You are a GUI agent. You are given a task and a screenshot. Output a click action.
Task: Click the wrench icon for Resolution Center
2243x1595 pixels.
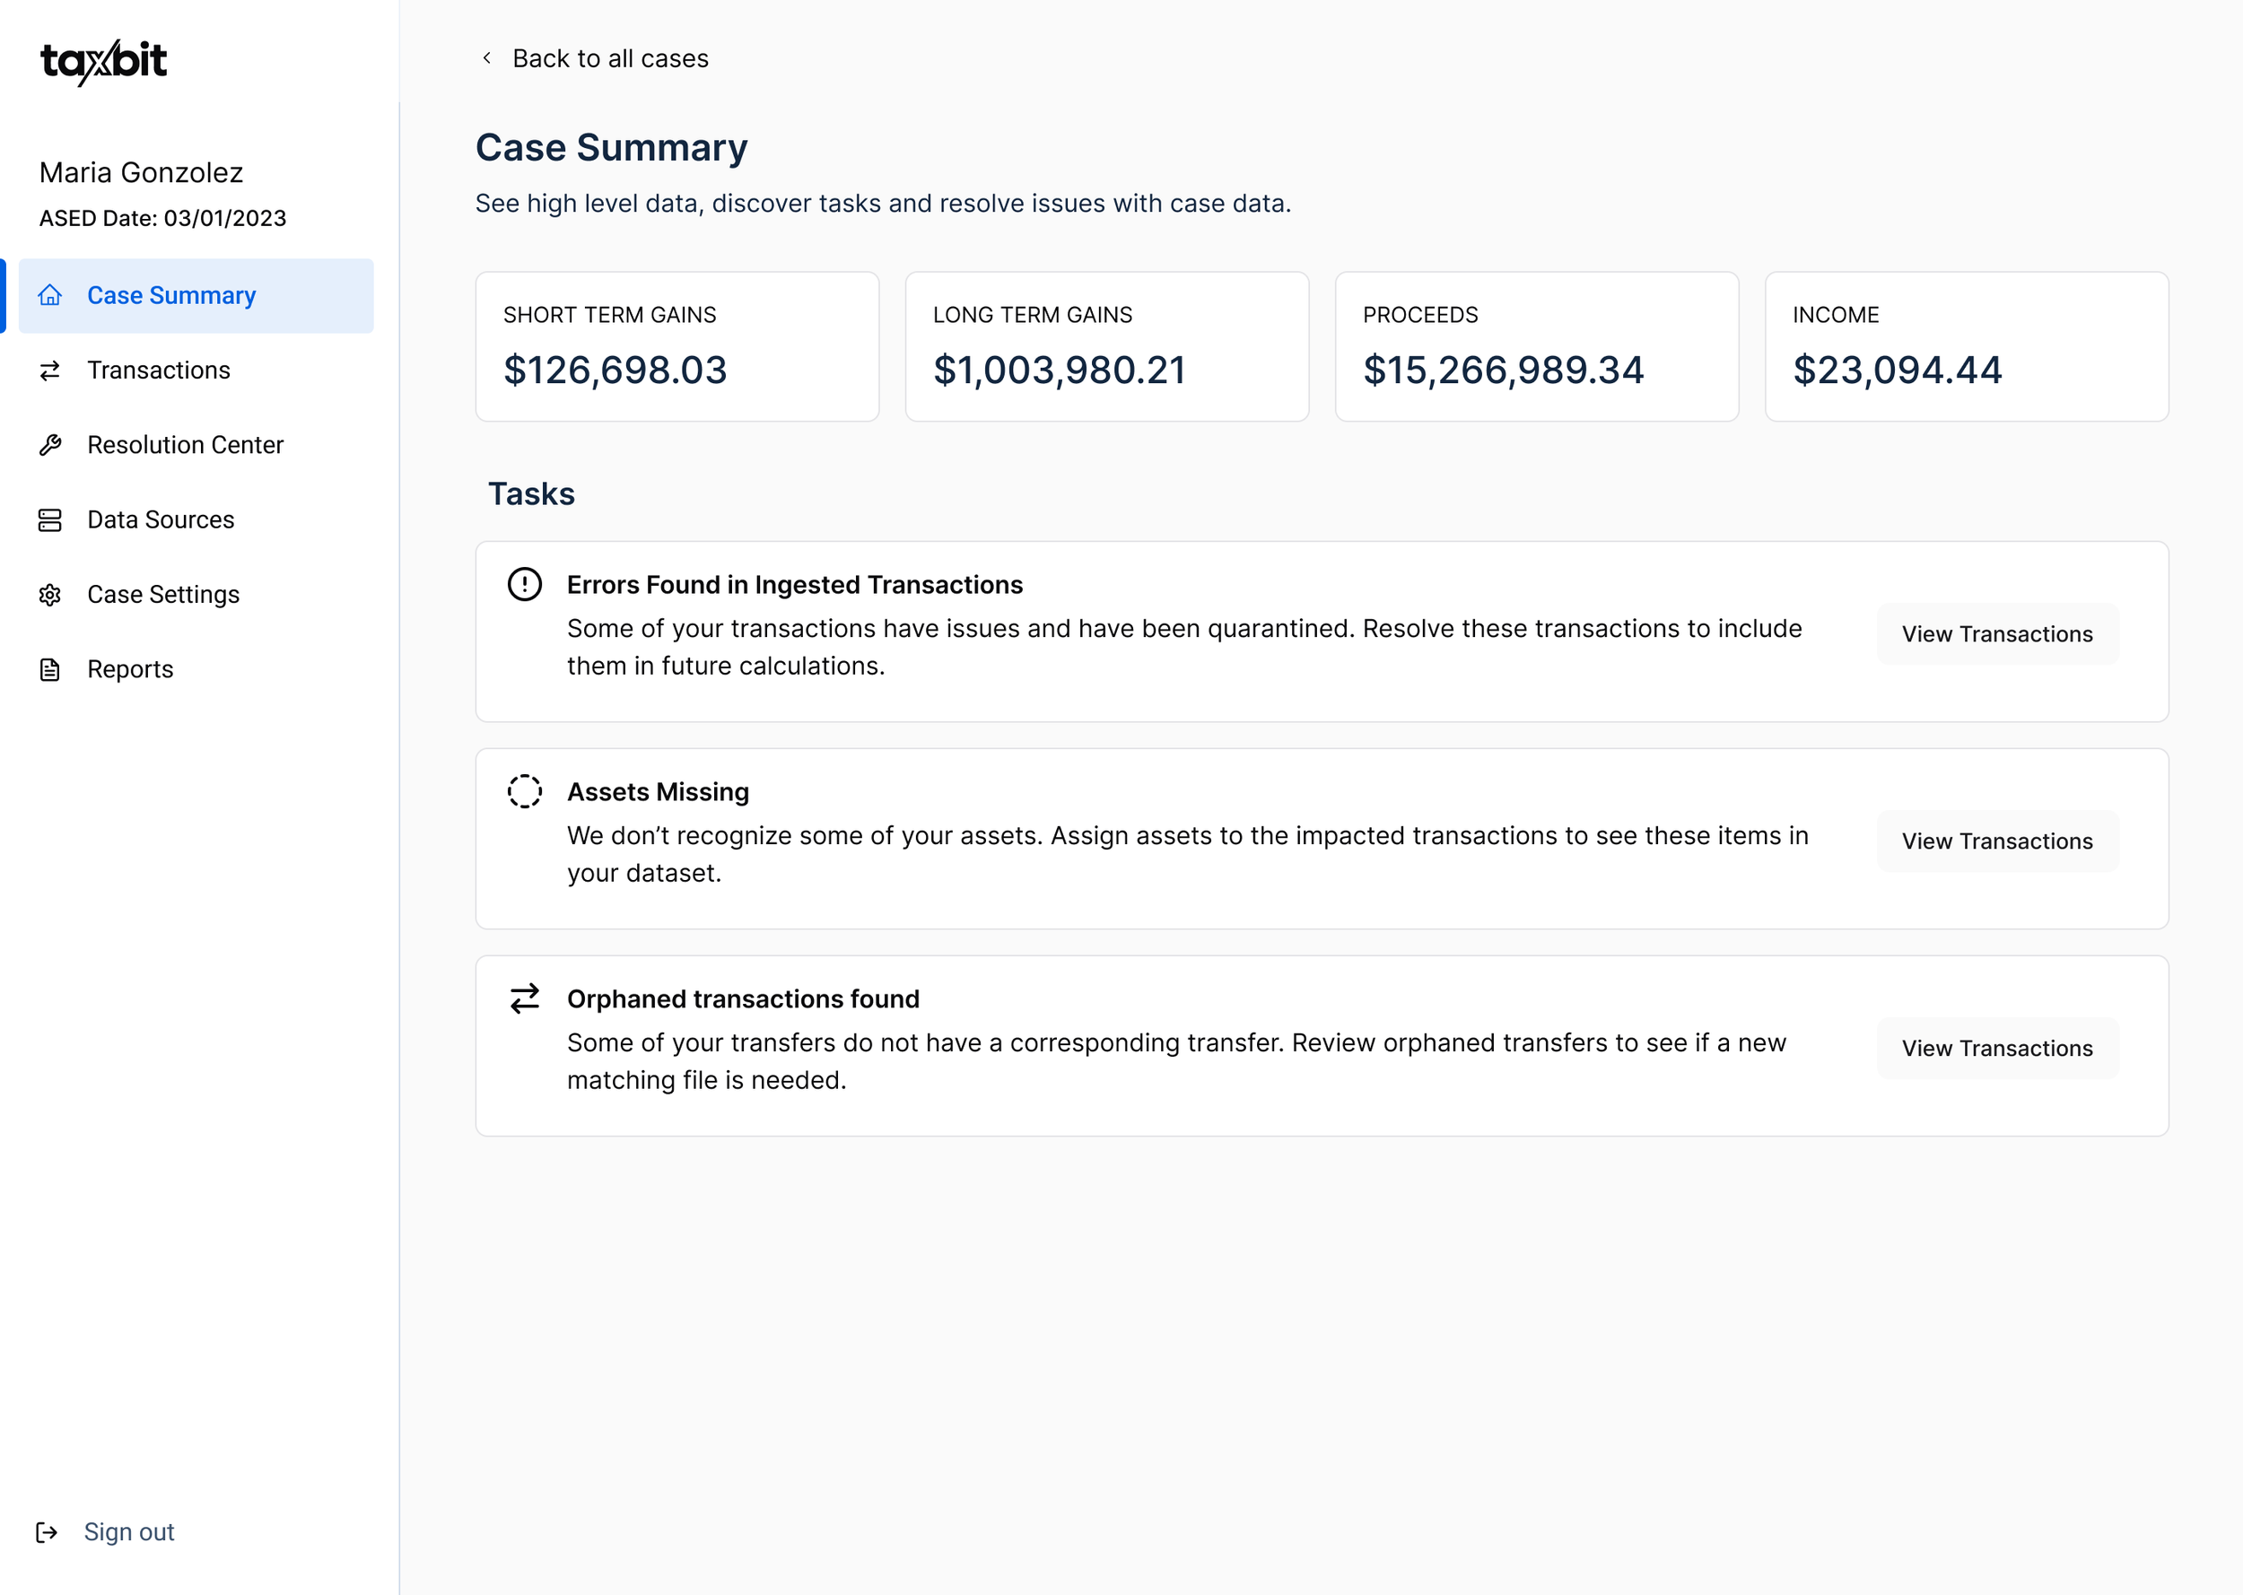coord(50,445)
